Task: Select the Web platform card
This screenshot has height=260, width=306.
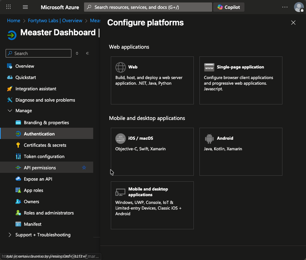Action: pos(152,80)
